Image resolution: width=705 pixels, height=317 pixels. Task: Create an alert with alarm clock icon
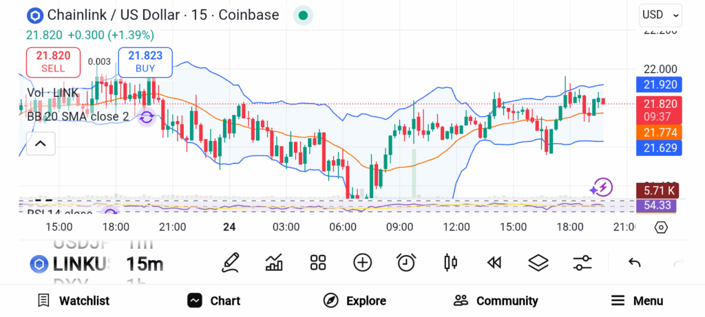406,262
